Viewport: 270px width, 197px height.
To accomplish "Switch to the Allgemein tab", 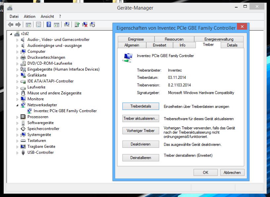I will (132, 45).
